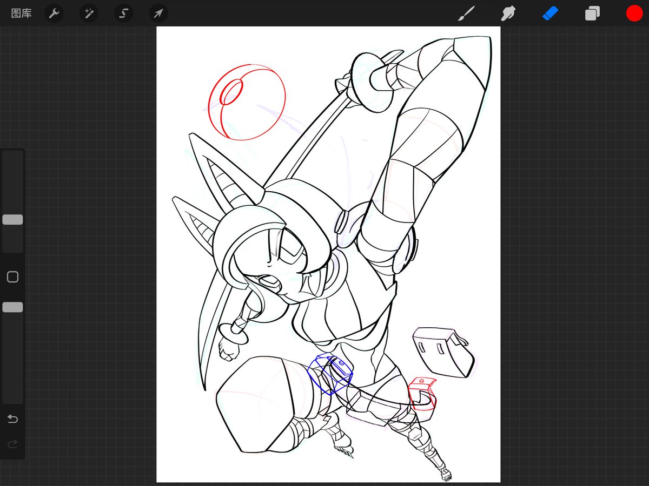Open the Gallery (图库) view
The width and height of the screenshot is (649, 486).
[x=22, y=13]
